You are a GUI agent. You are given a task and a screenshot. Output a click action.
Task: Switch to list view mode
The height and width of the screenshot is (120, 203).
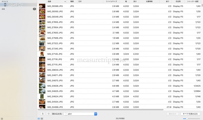(x=39, y=118)
